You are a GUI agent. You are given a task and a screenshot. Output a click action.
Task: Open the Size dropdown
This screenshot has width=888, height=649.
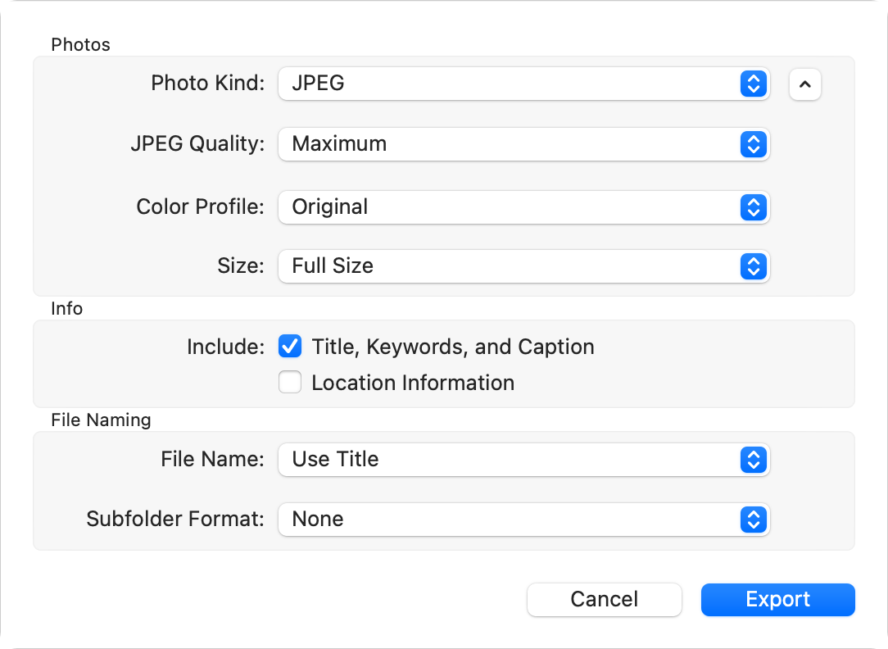click(x=523, y=266)
